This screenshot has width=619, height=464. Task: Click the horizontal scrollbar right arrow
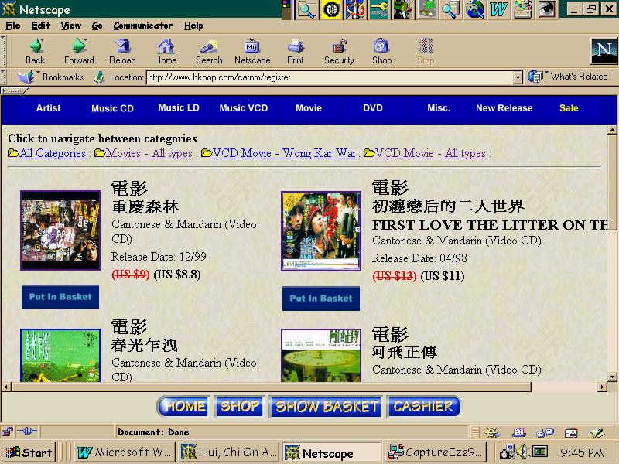click(602, 387)
